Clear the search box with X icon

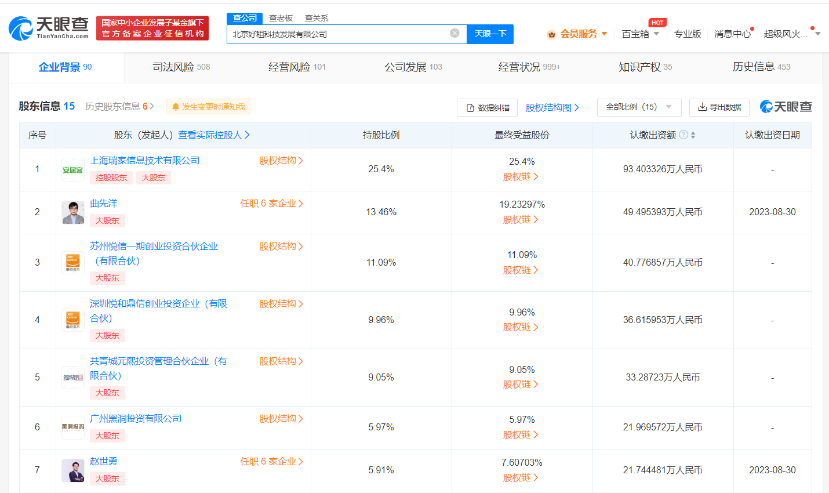tap(455, 34)
